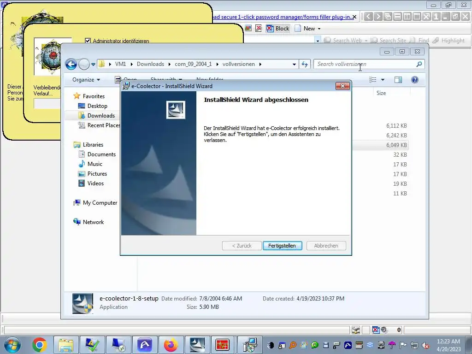Click Explorer forward navigation button
Screen dimensions: 472x354
84,64
